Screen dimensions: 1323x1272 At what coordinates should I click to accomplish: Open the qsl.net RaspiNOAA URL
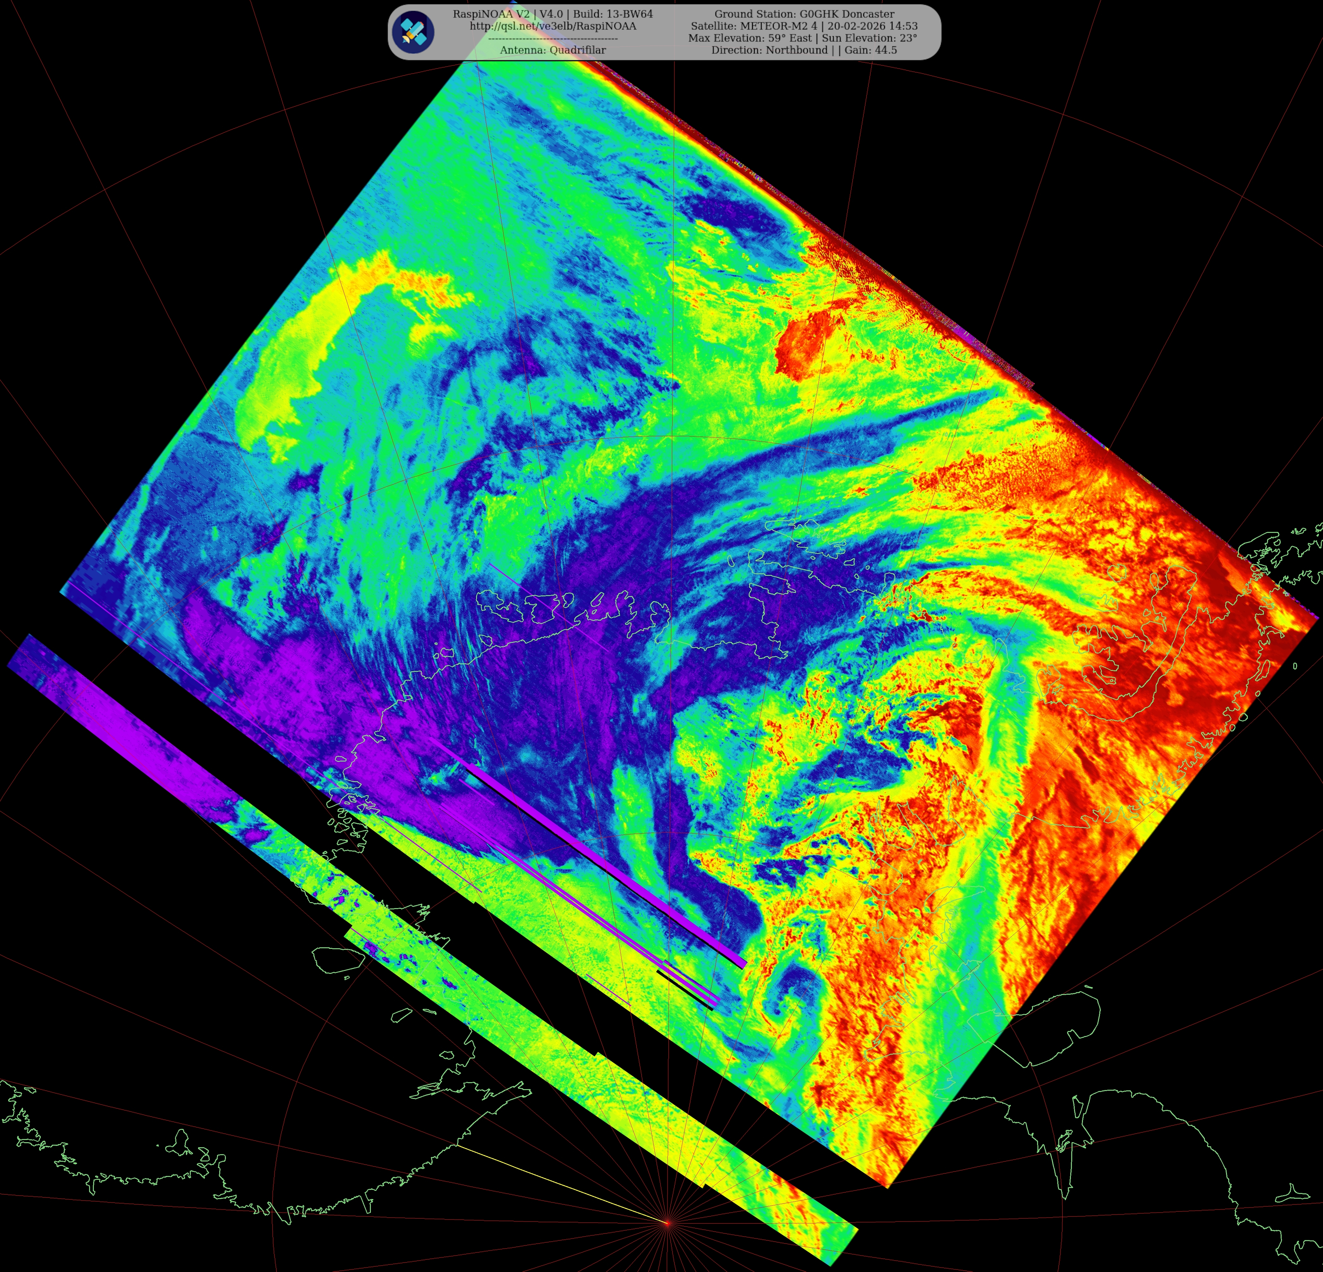click(553, 26)
